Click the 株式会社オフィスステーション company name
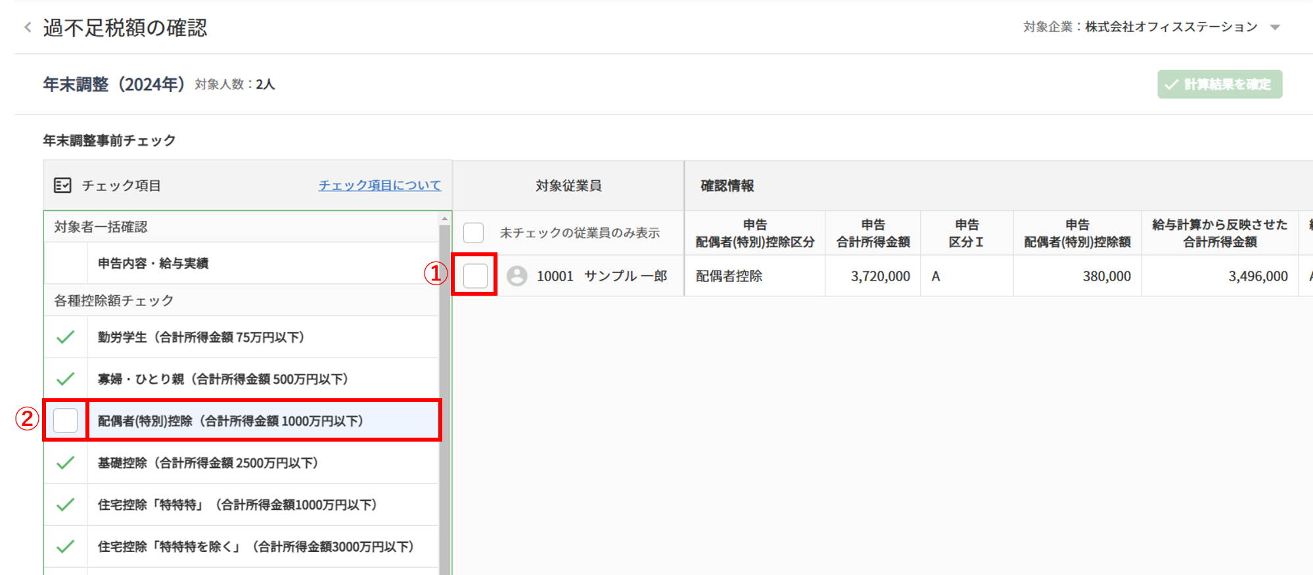1313x575 pixels. [x=1171, y=27]
